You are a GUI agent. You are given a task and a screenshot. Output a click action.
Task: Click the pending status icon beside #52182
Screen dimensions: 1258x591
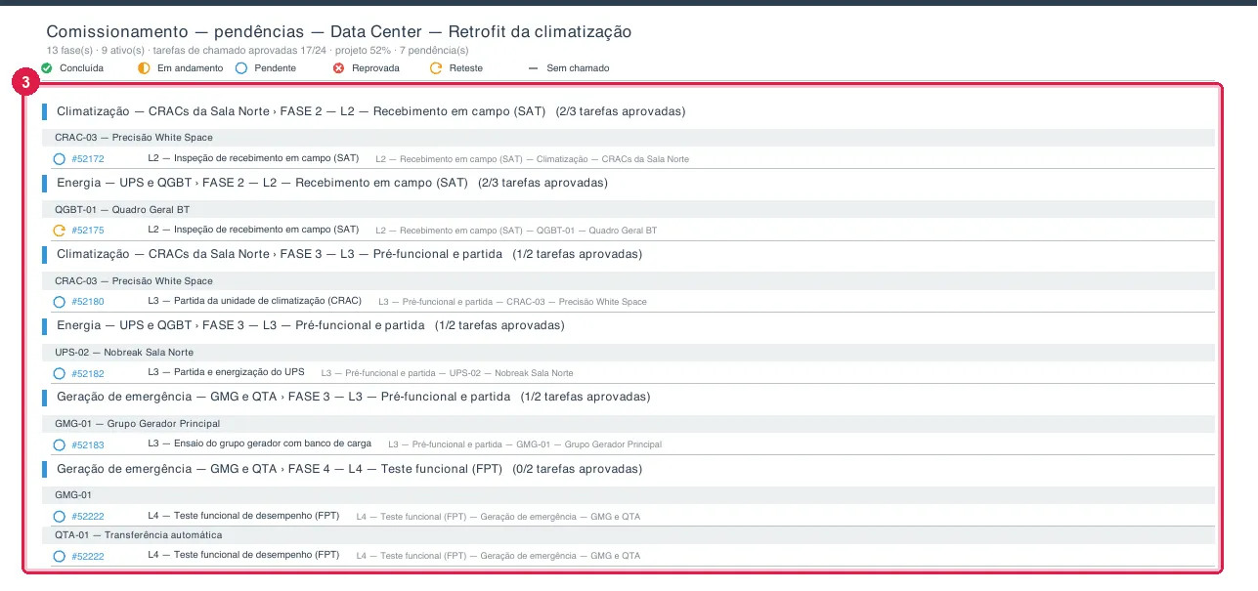pyautogui.click(x=60, y=373)
